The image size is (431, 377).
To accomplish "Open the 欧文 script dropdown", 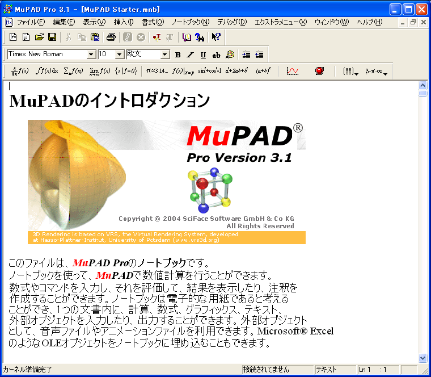I will pyautogui.click(x=165, y=55).
